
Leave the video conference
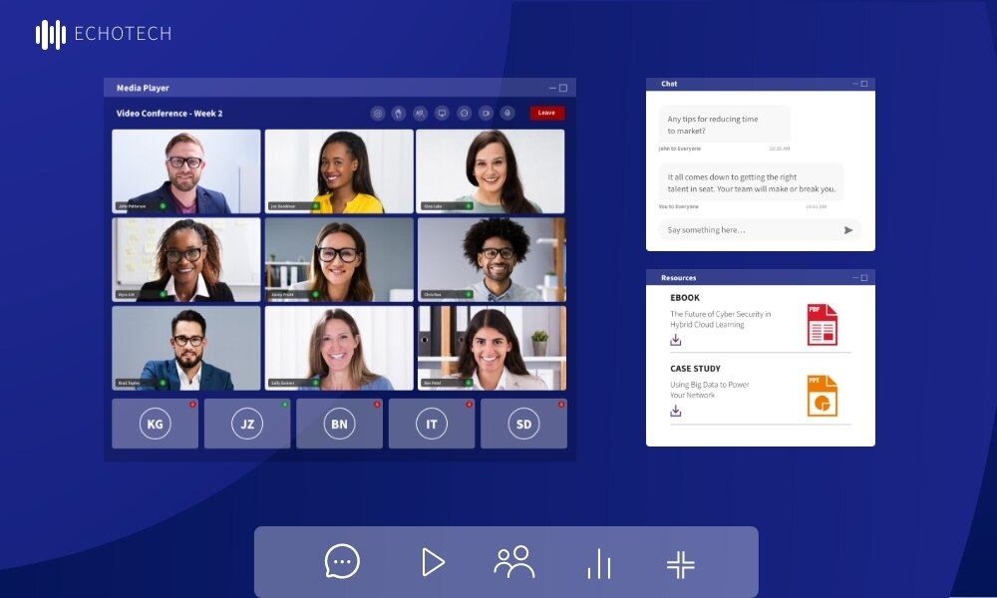pos(546,113)
